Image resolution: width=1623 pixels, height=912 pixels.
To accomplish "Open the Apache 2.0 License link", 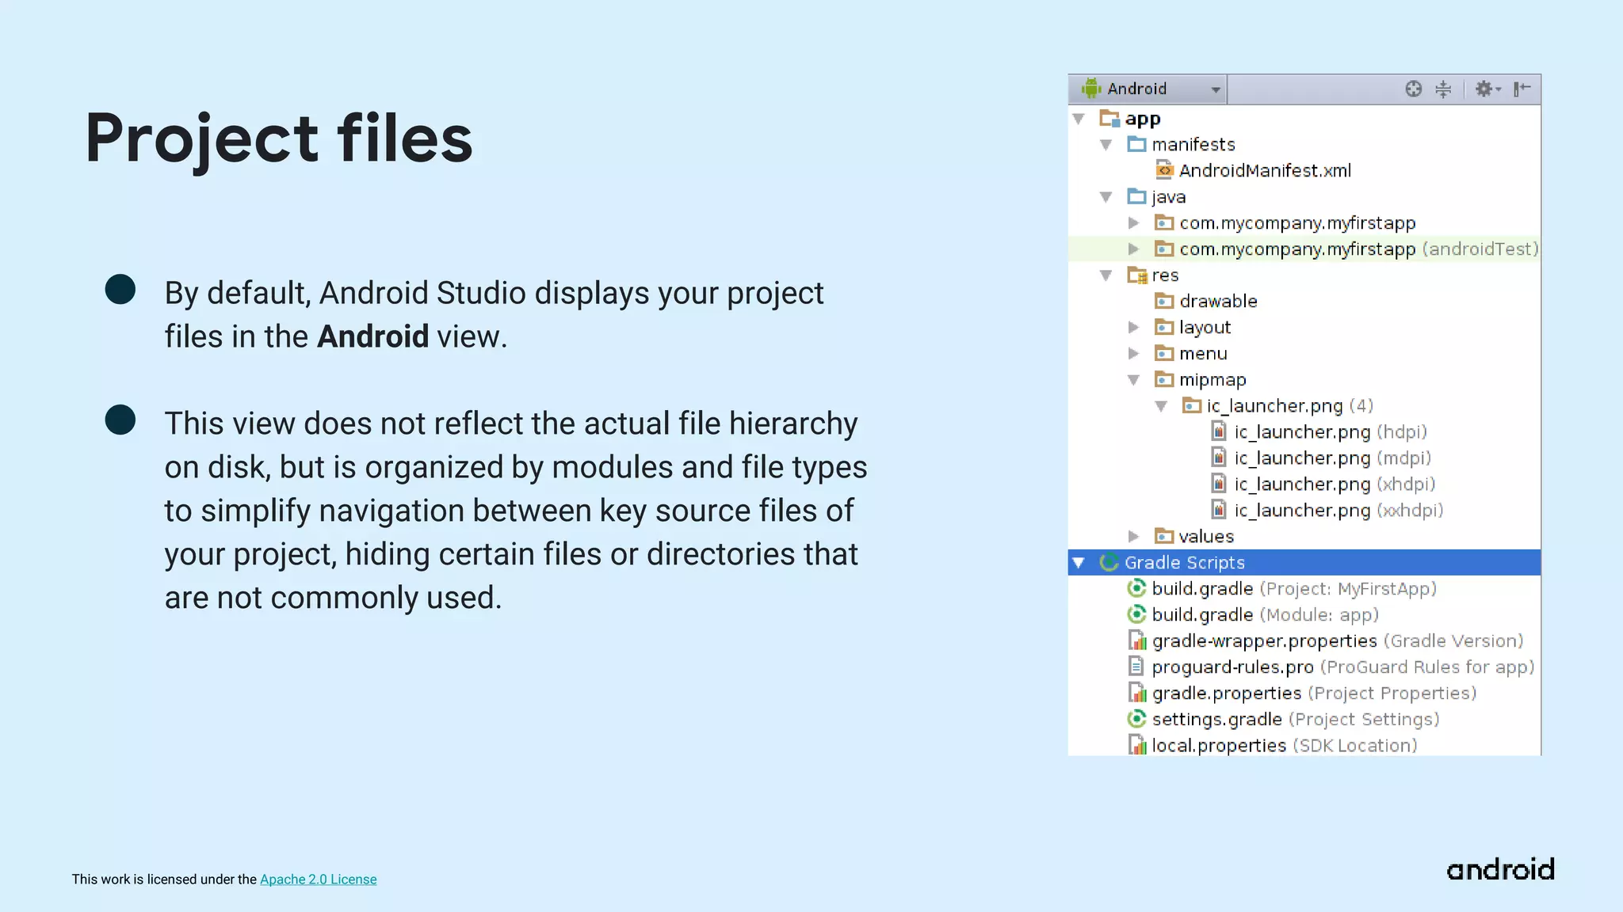I will (x=318, y=879).
